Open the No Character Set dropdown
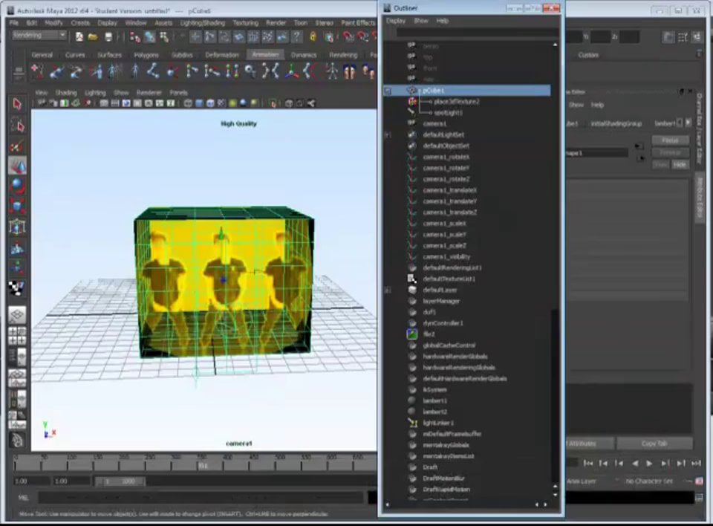 pyautogui.click(x=648, y=481)
